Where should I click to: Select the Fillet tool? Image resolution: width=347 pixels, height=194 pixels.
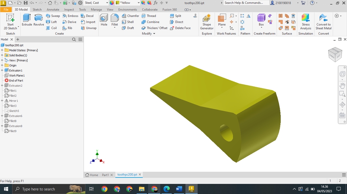115,19
